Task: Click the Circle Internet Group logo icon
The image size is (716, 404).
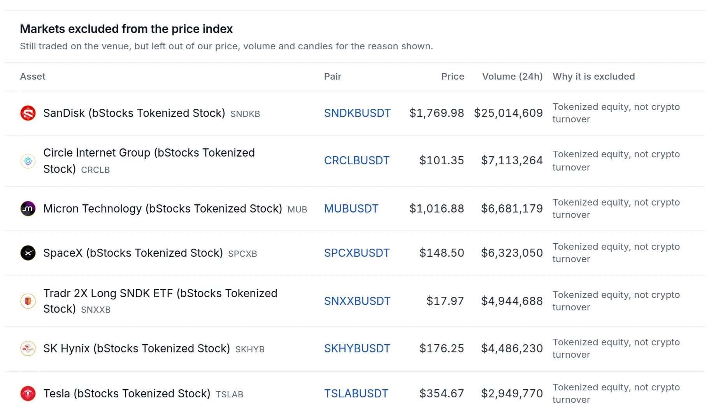Action: point(28,161)
